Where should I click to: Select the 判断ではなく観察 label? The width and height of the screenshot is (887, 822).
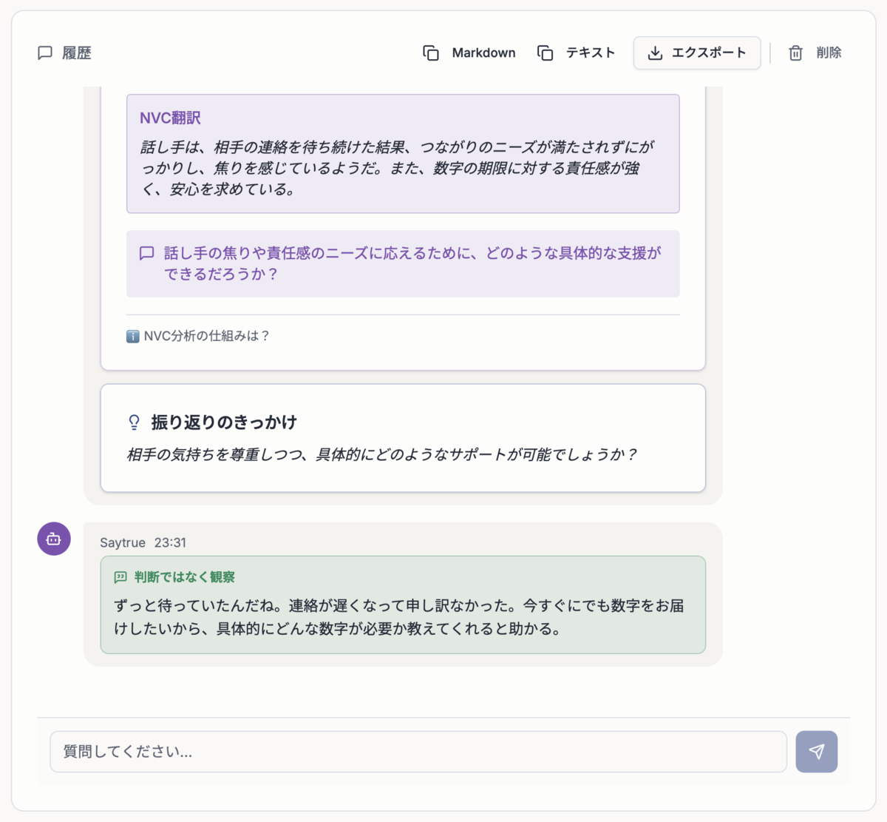pos(185,577)
